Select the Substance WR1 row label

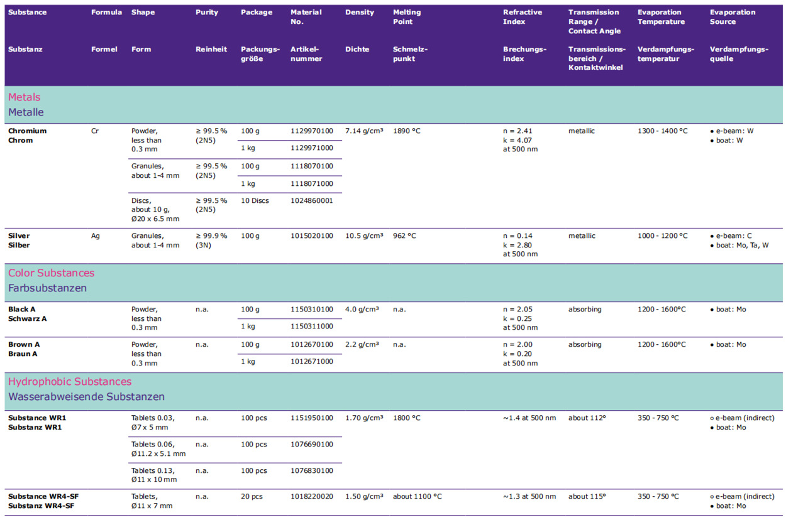tap(37, 418)
